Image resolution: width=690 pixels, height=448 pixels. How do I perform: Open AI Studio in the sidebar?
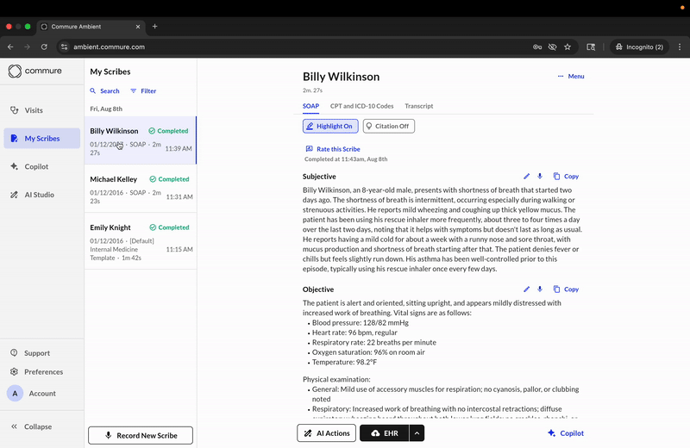pyautogui.click(x=32, y=195)
